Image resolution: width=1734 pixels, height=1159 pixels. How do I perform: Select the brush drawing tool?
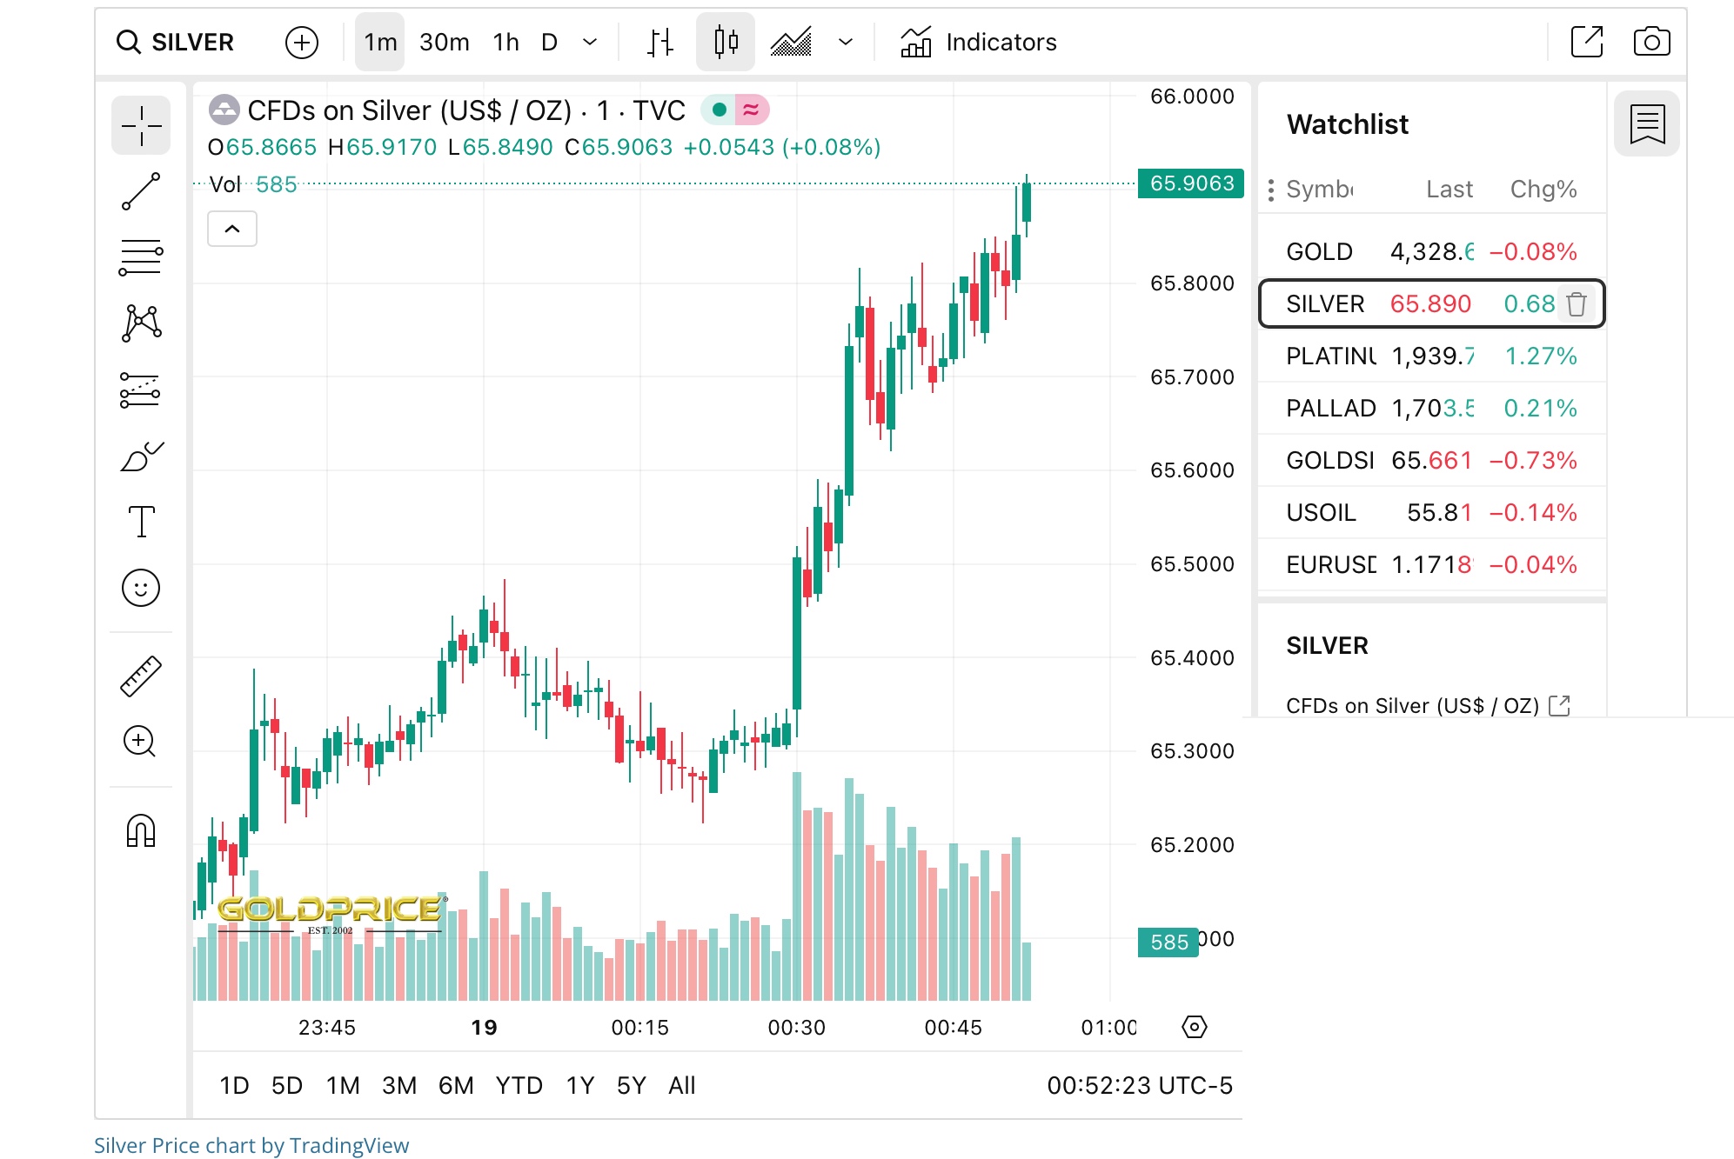(x=141, y=456)
